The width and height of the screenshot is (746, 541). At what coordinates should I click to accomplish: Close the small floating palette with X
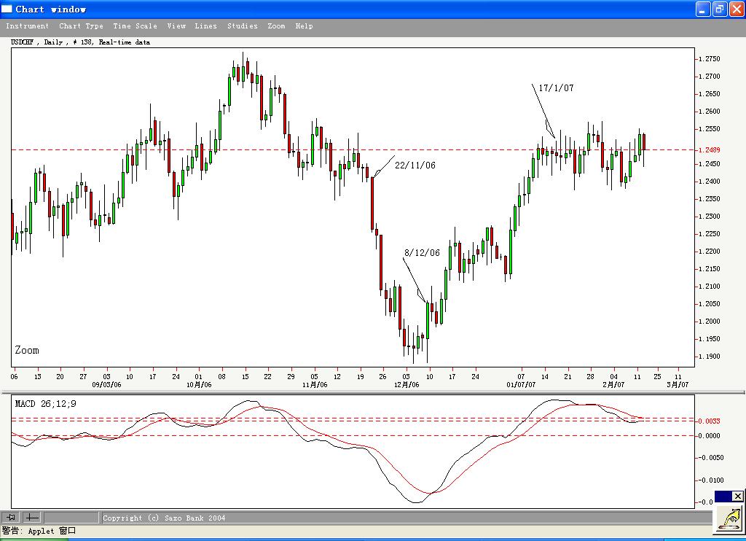737,497
